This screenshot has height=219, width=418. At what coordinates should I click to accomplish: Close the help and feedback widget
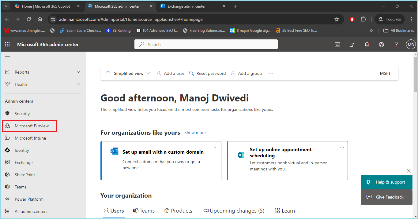pos(409,171)
